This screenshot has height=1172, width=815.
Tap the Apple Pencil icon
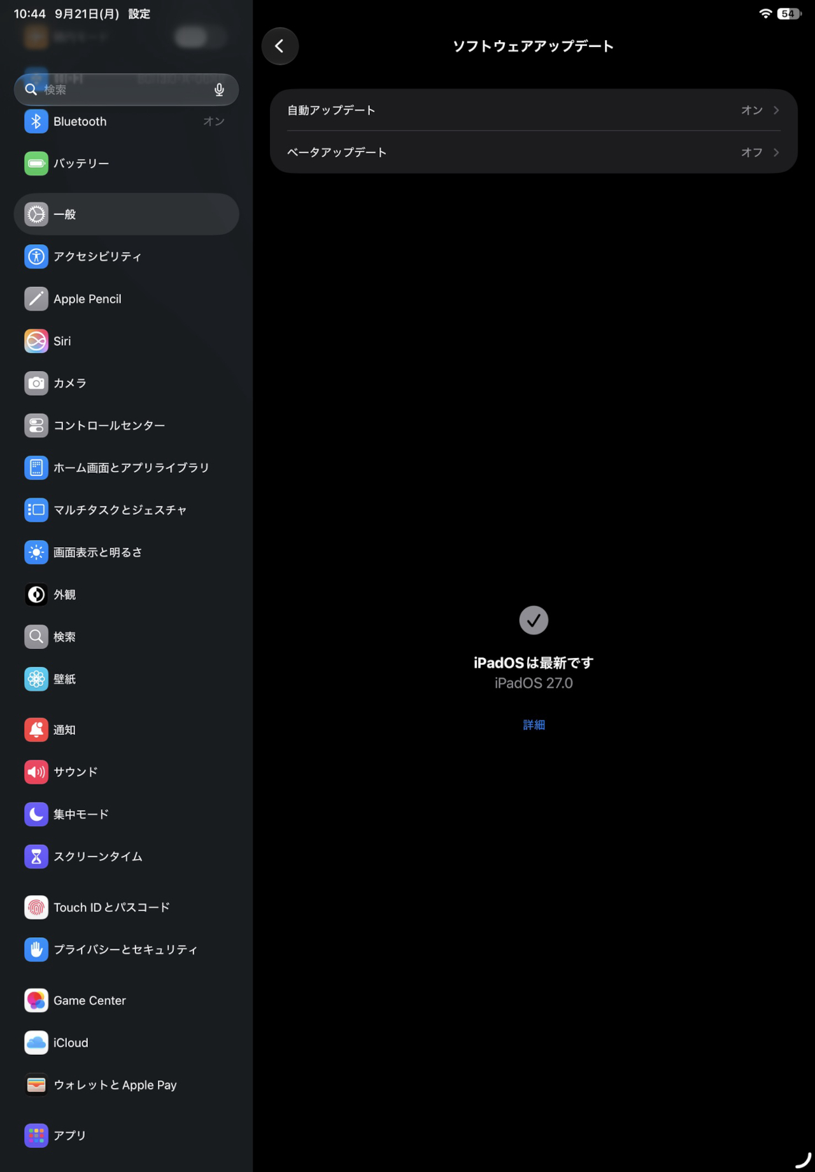click(36, 299)
